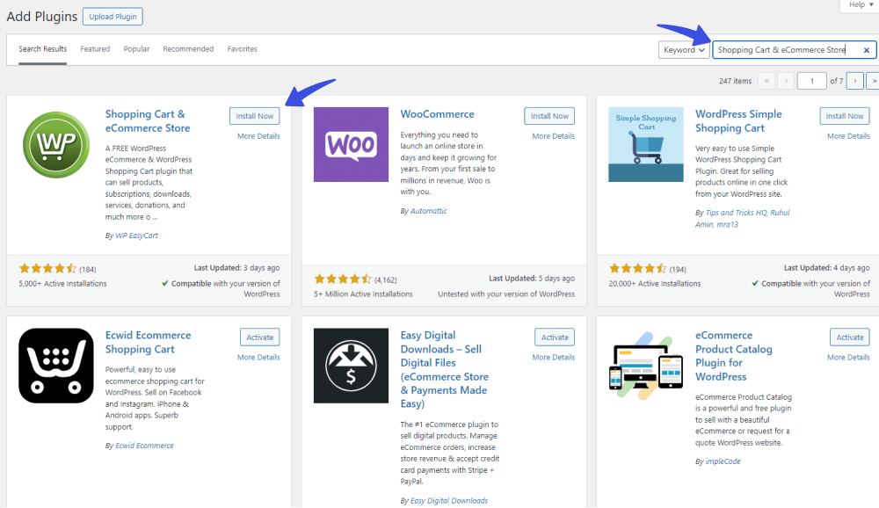Jump to the last results page

[x=874, y=81]
